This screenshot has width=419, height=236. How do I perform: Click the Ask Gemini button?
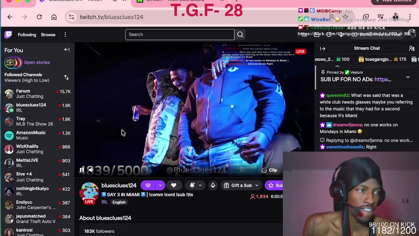point(393,1)
